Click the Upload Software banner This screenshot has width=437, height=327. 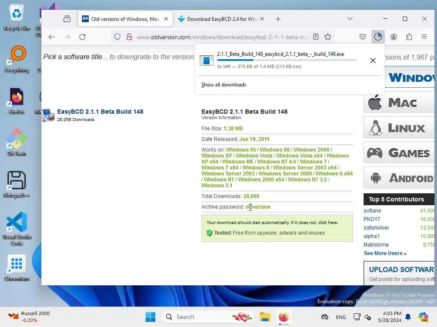point(399,273)
